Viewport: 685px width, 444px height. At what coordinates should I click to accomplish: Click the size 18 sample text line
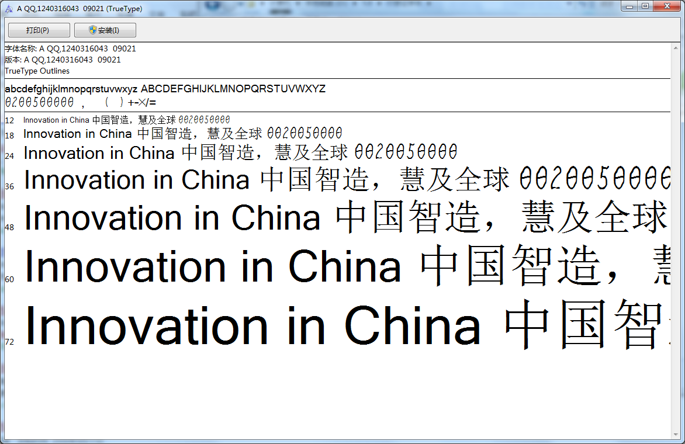click(182, 133)
